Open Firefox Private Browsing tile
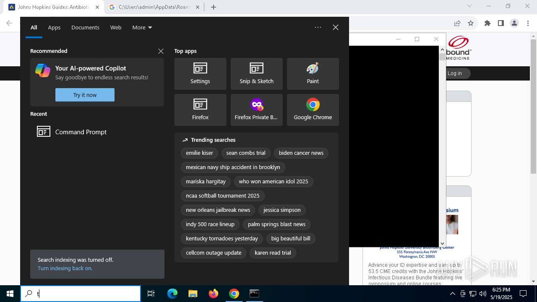Image resolution: width=537 pixels, height=302 pixels. click(x=256, y=110)
